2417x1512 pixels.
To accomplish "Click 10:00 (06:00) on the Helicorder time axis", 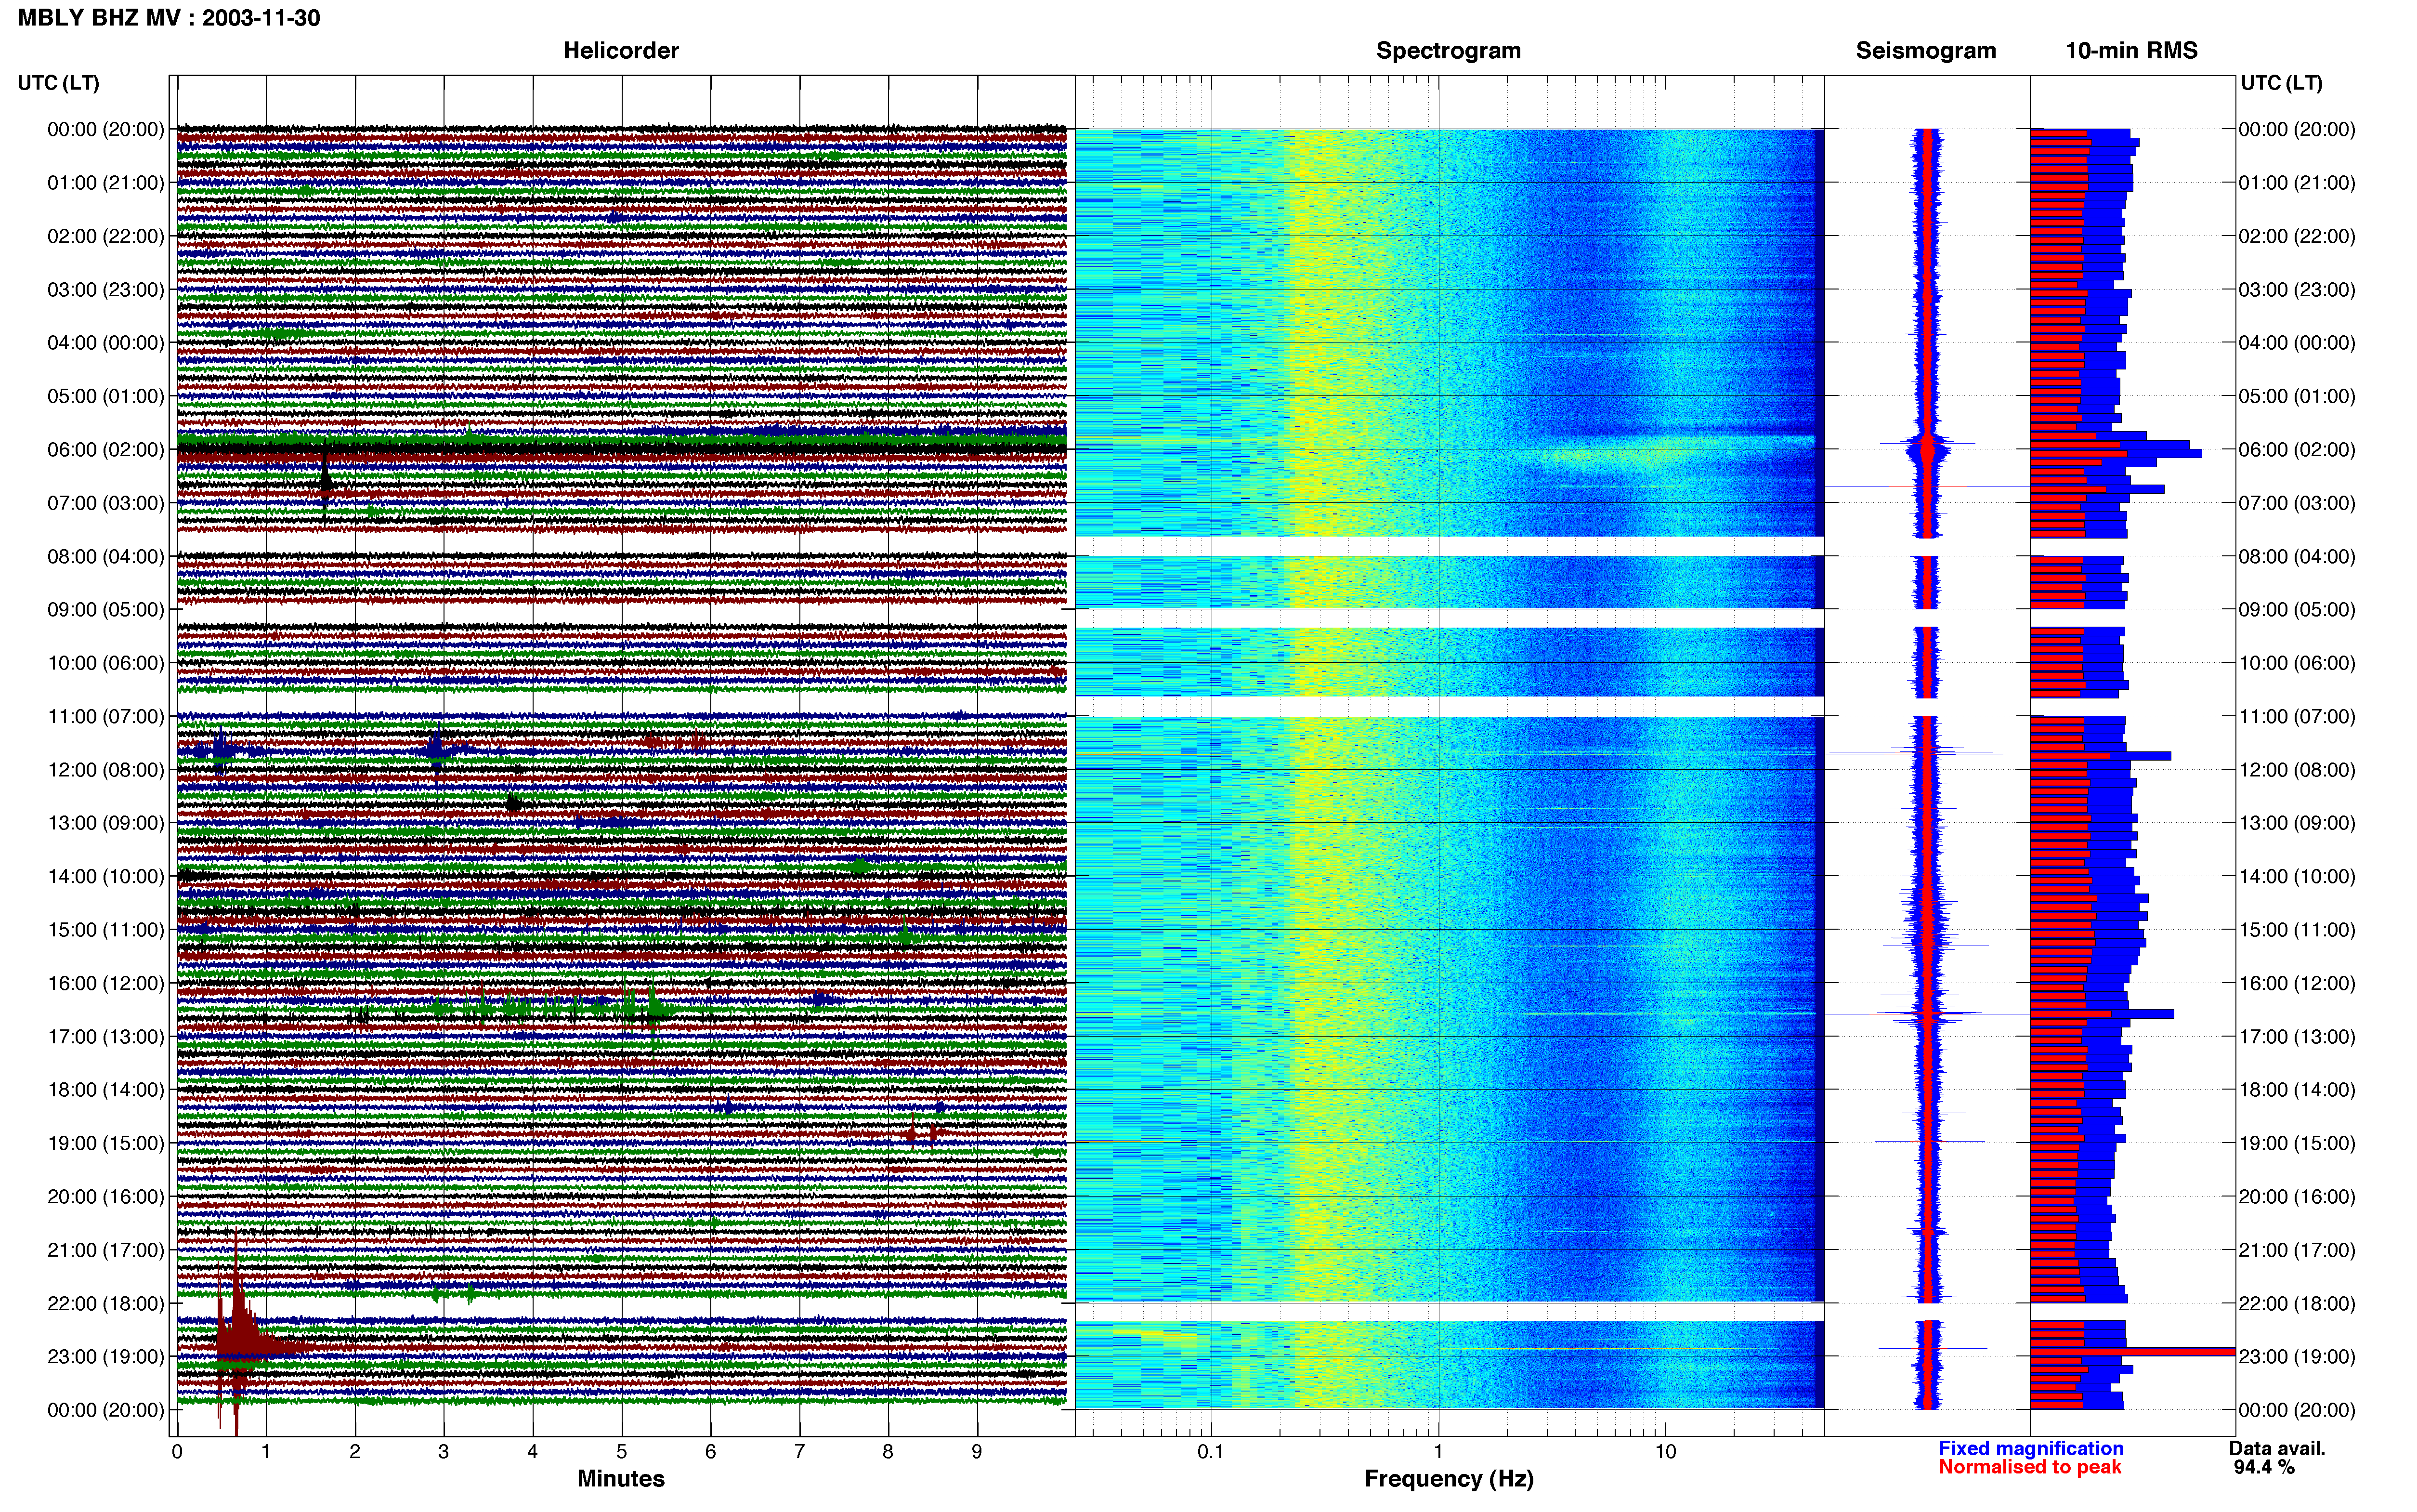I will 106,663.
